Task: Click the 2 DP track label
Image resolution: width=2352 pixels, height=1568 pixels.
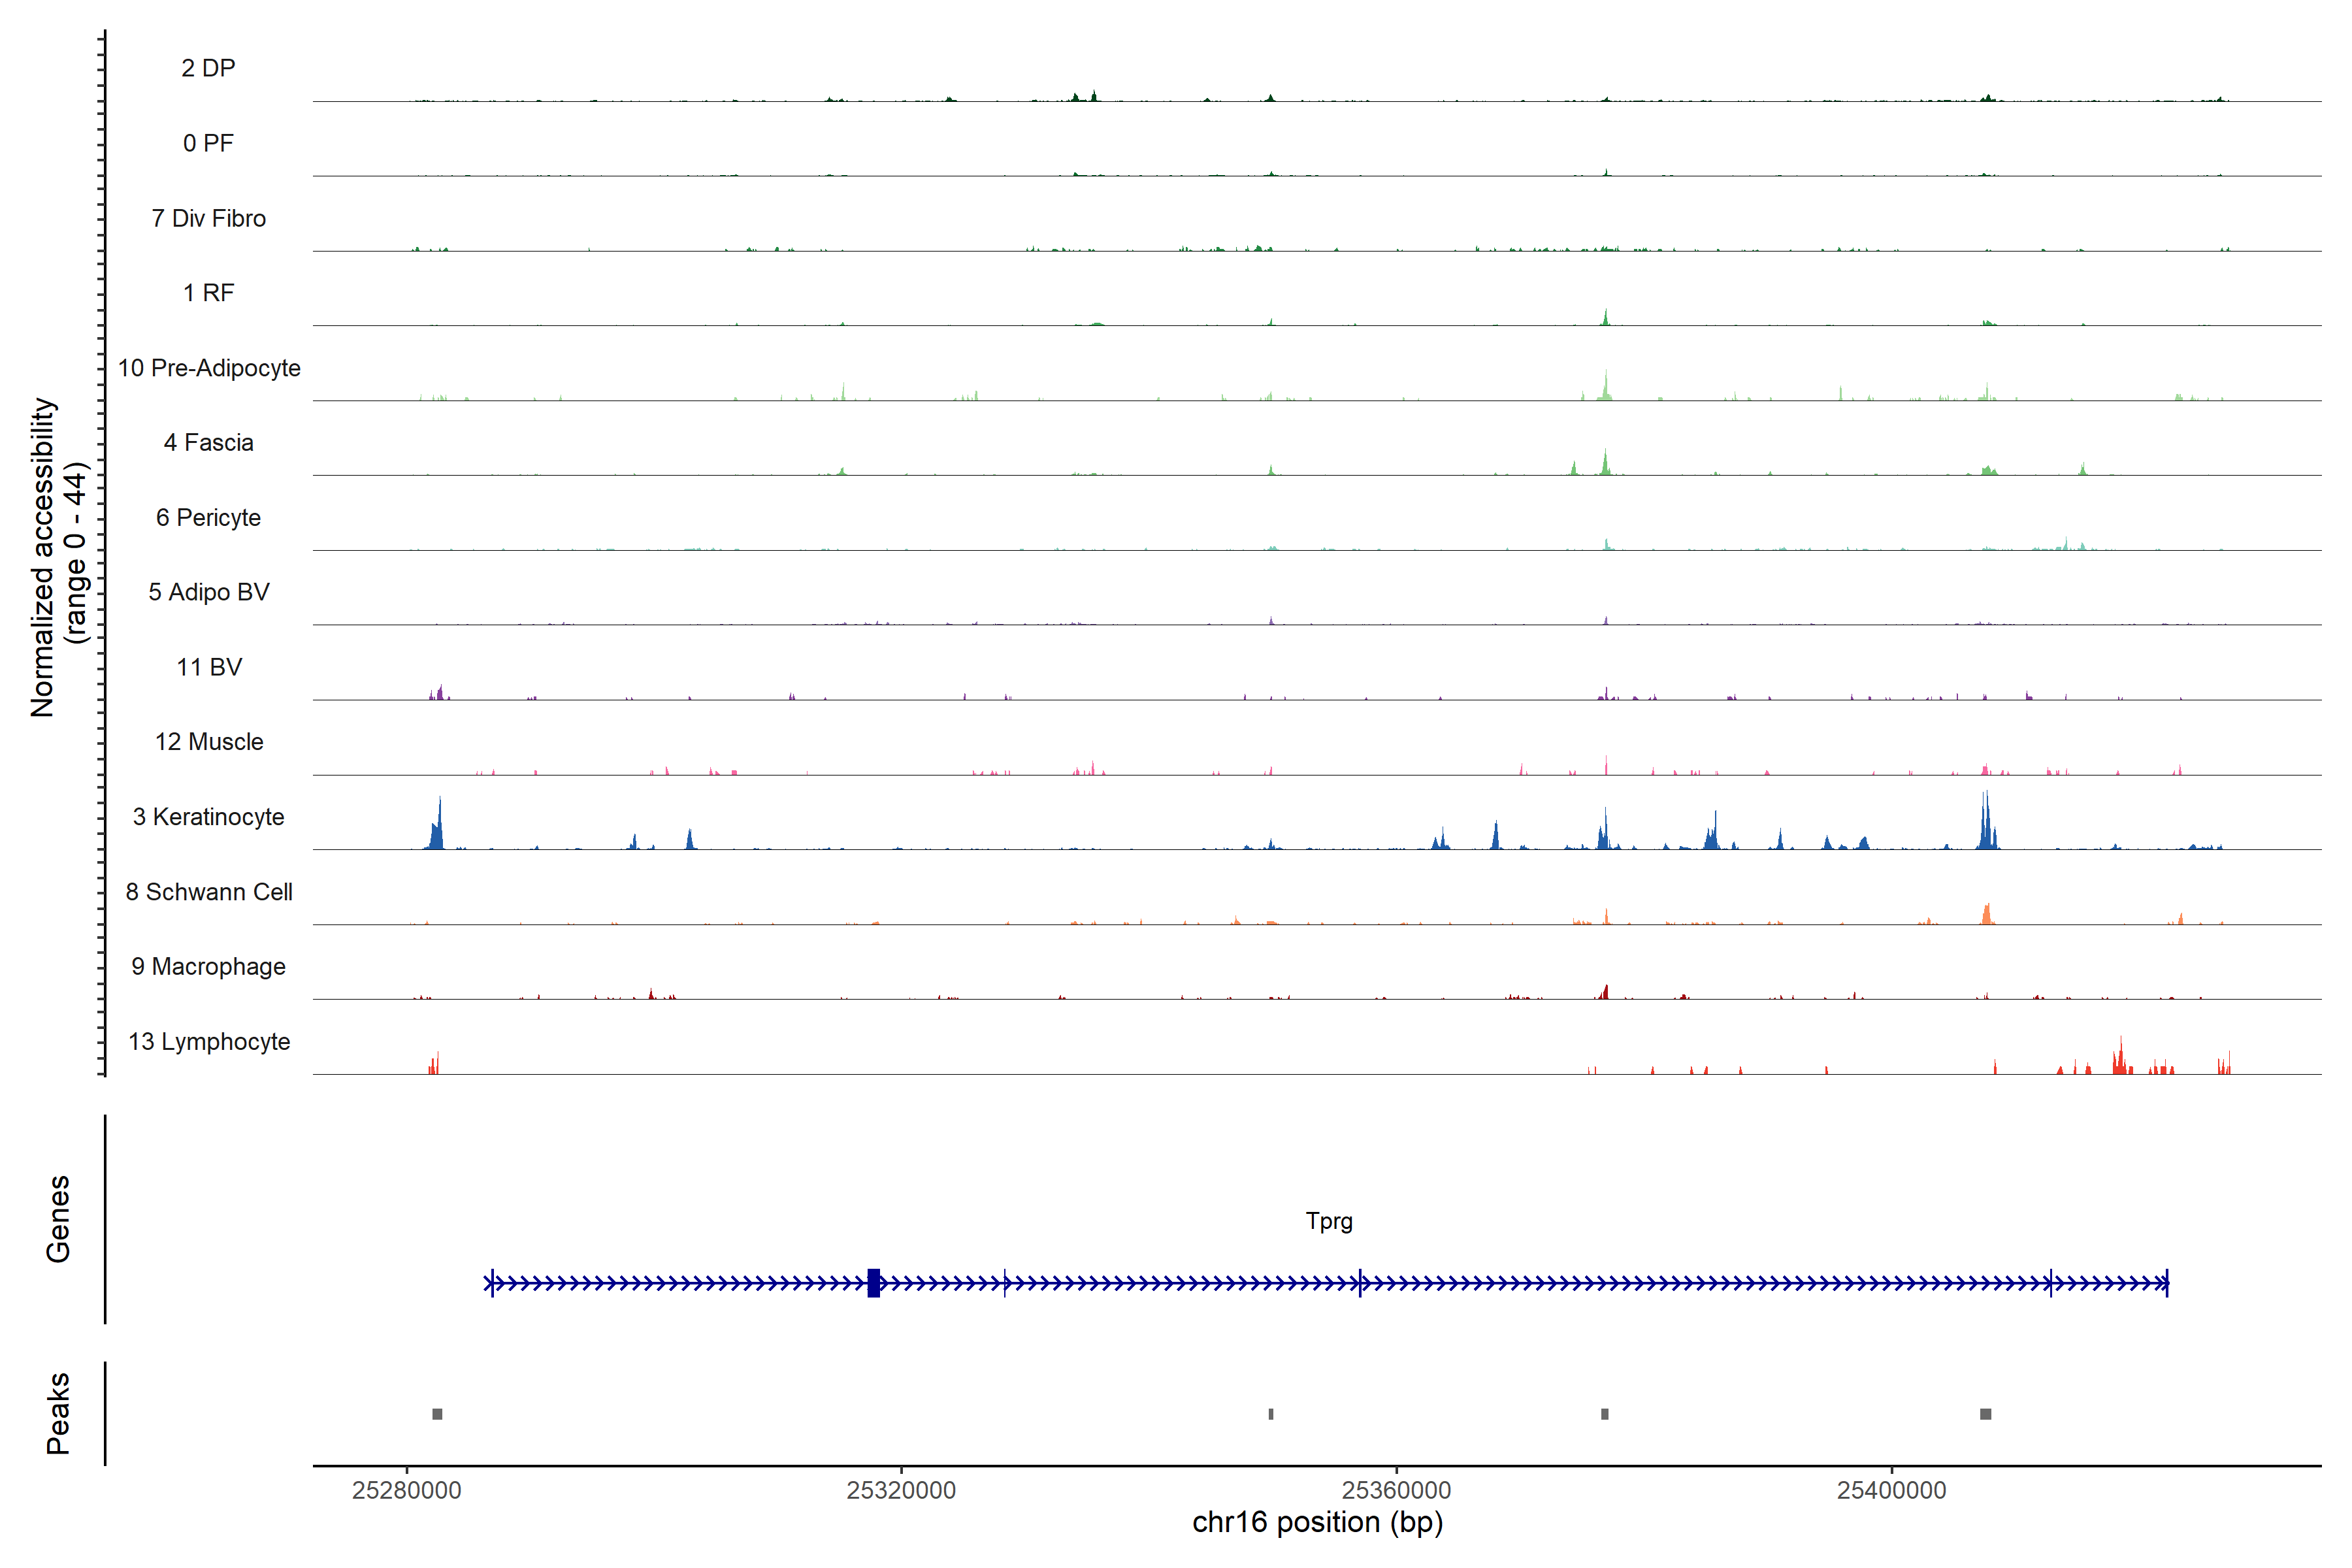Action: [x=208, y=68]
